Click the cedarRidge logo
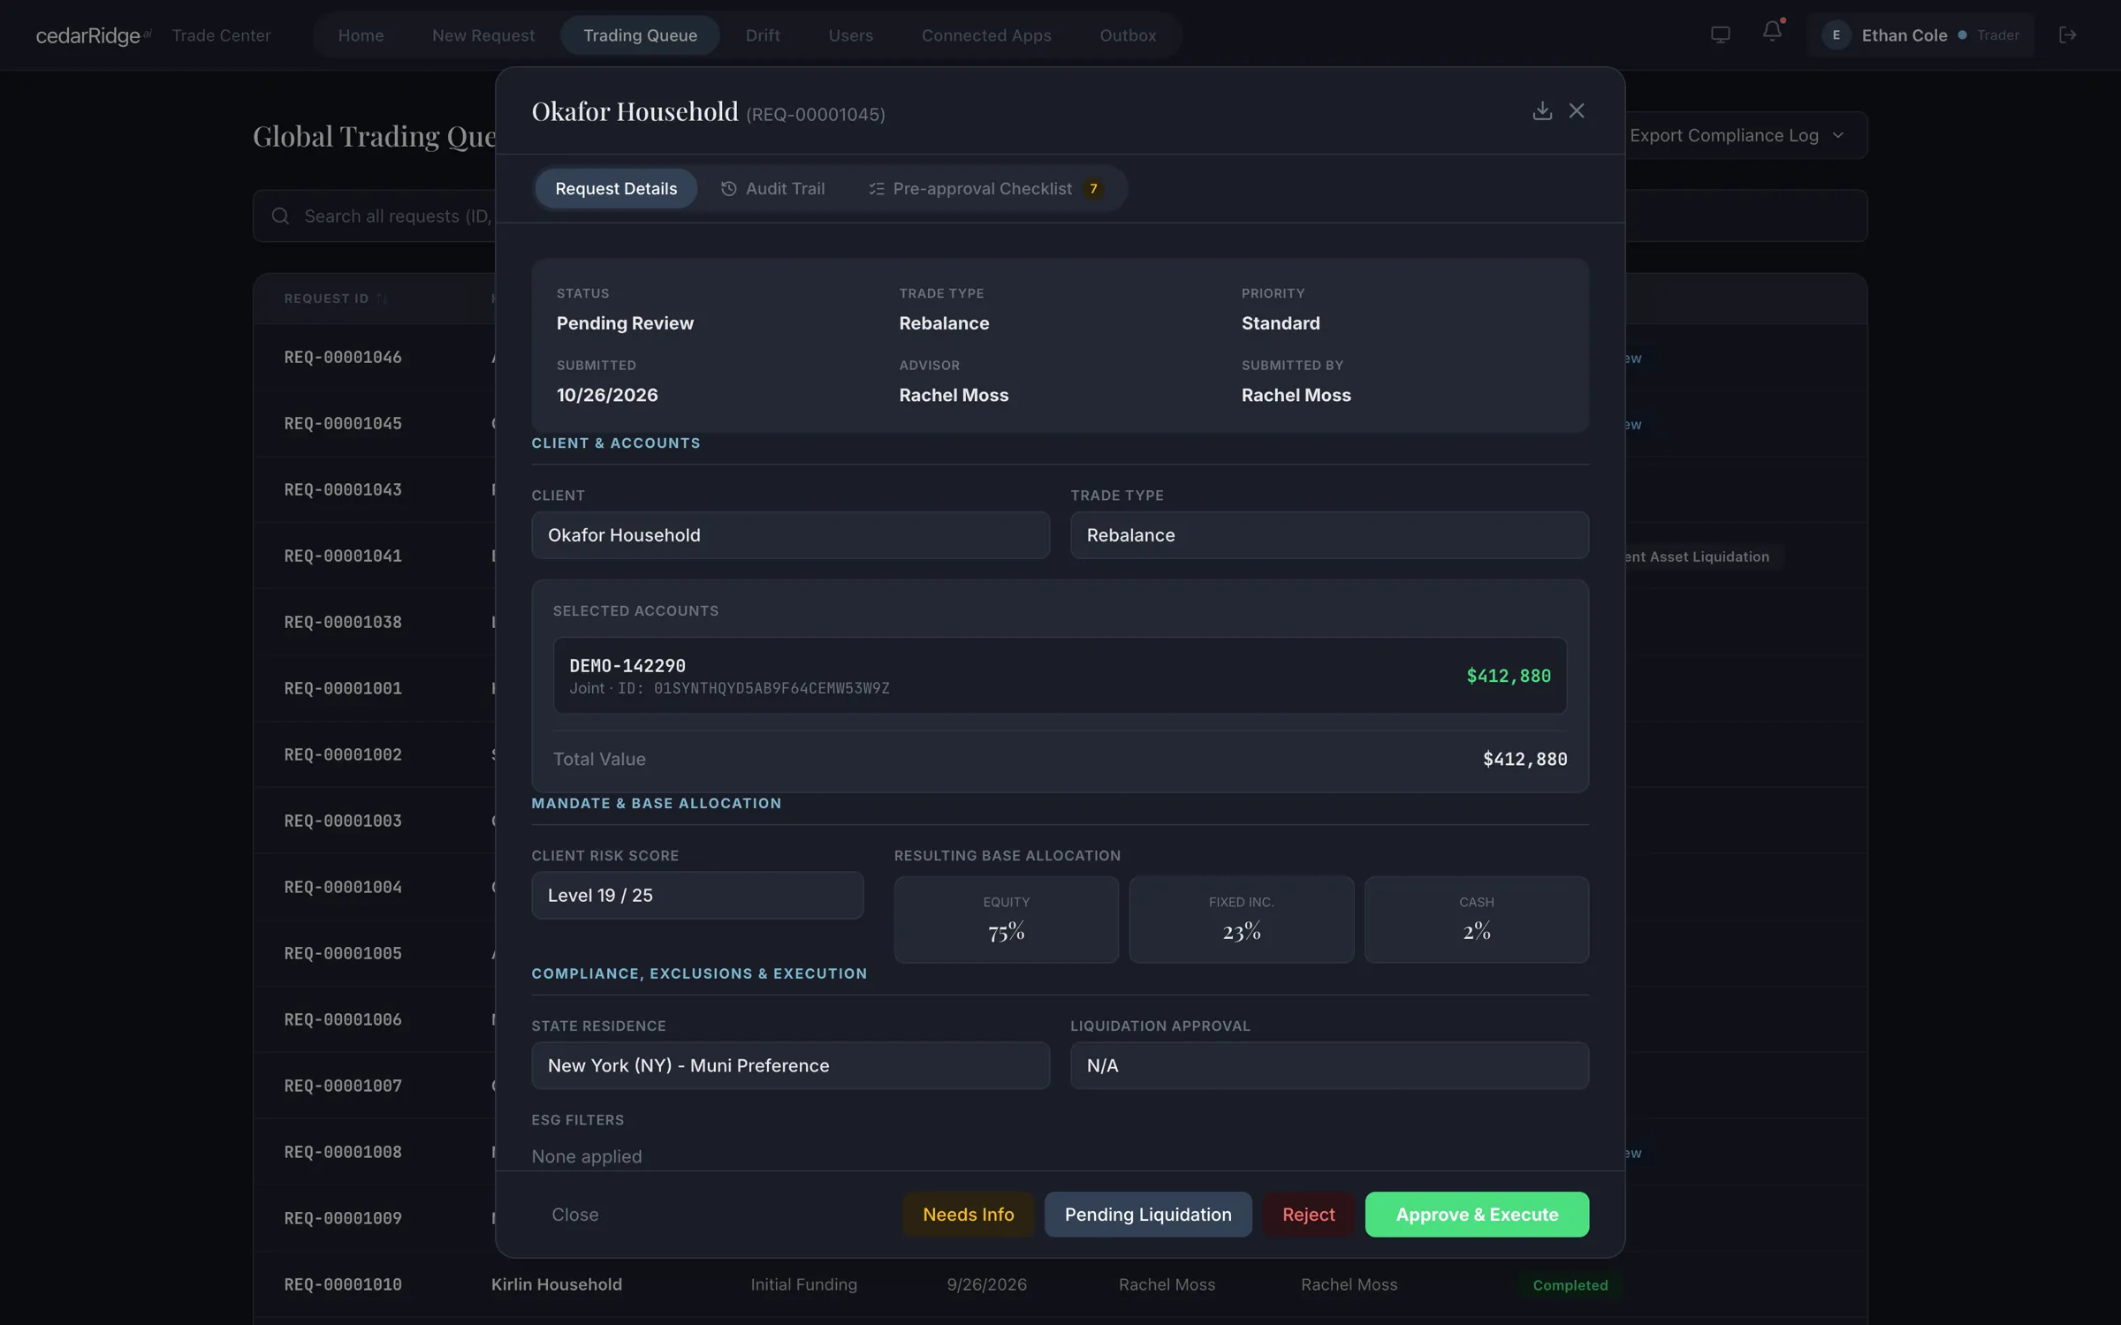2121x1325 pixels. [93, 34]
